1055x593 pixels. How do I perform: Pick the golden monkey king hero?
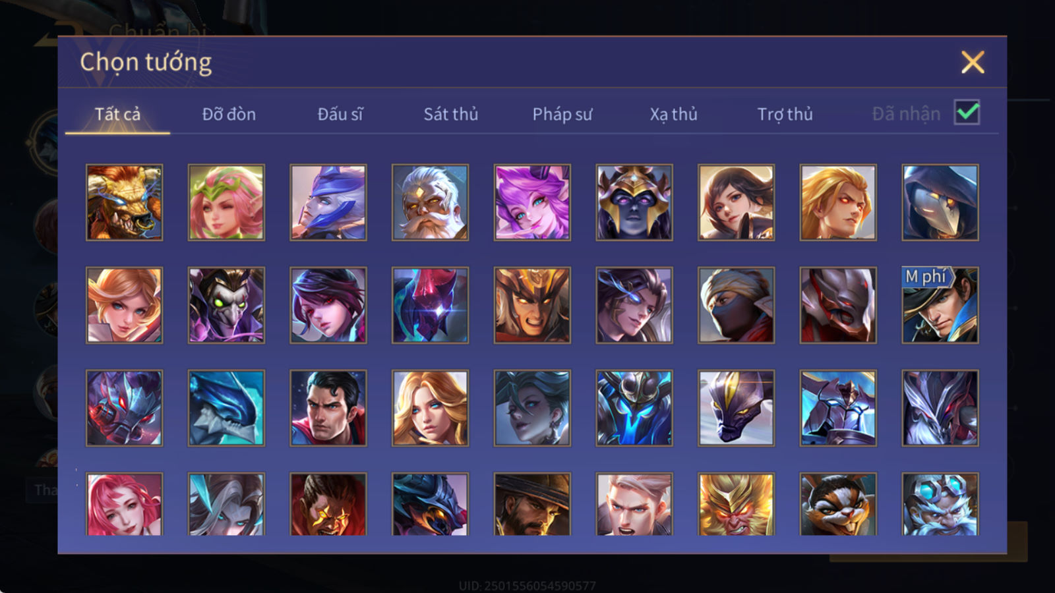click(736, 504)
